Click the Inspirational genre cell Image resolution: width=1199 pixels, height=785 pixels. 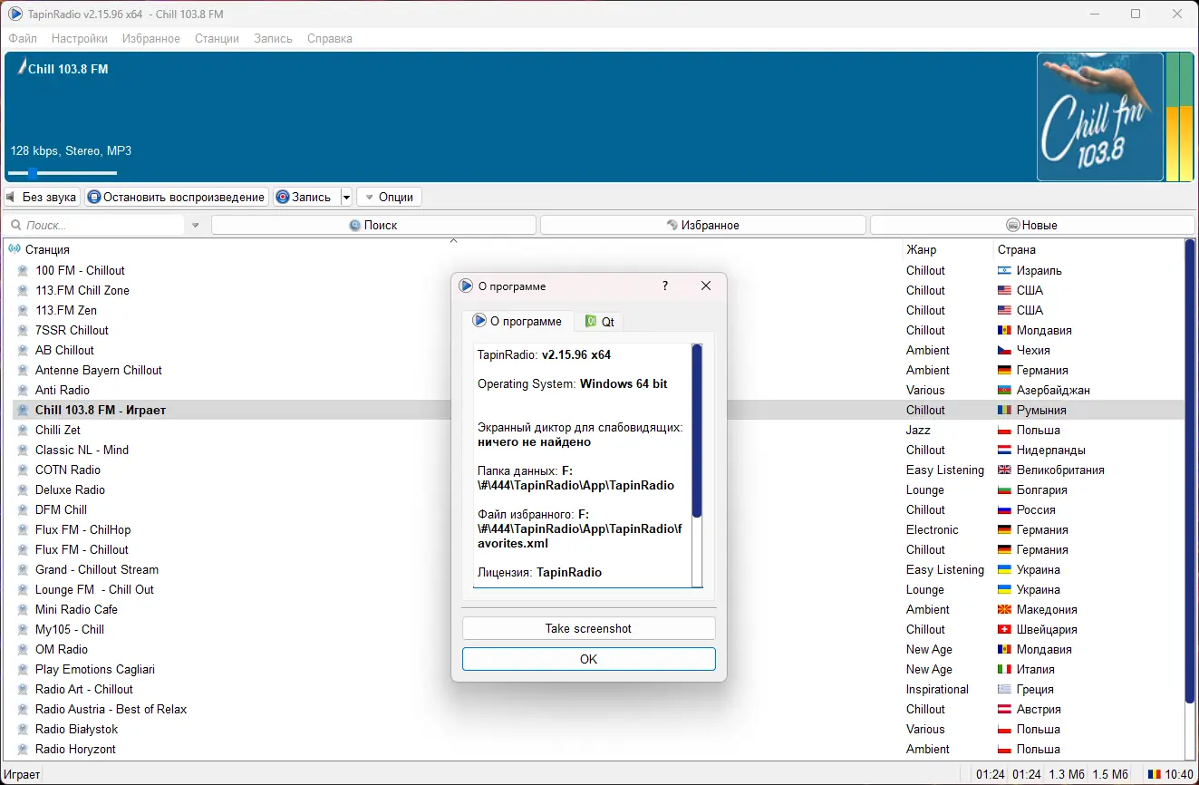coord(937,689)
